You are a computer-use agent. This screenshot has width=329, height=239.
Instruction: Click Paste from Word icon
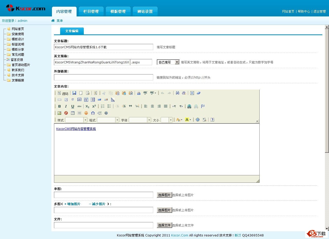[131, 93]
